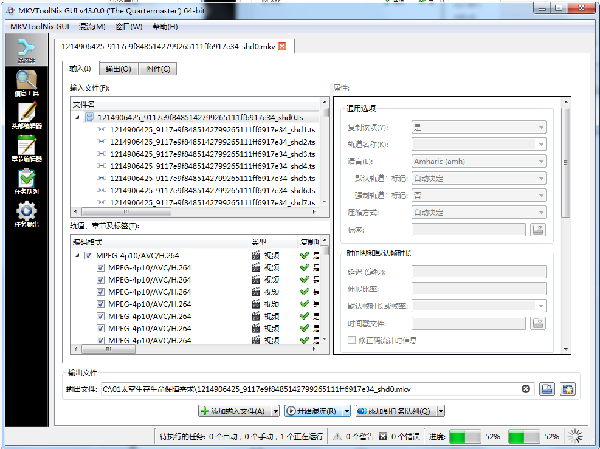Click the second 52% progress bar
This screenshot has width=600, height=449.
pyautogui.click(x=524, y=436)
